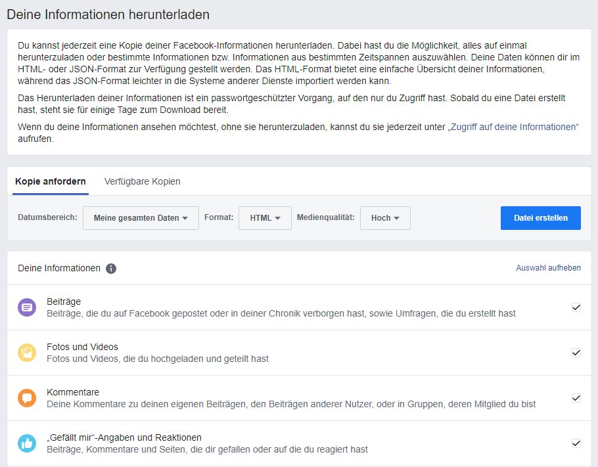Open the HTML format dropdown

tap(265, 218)
